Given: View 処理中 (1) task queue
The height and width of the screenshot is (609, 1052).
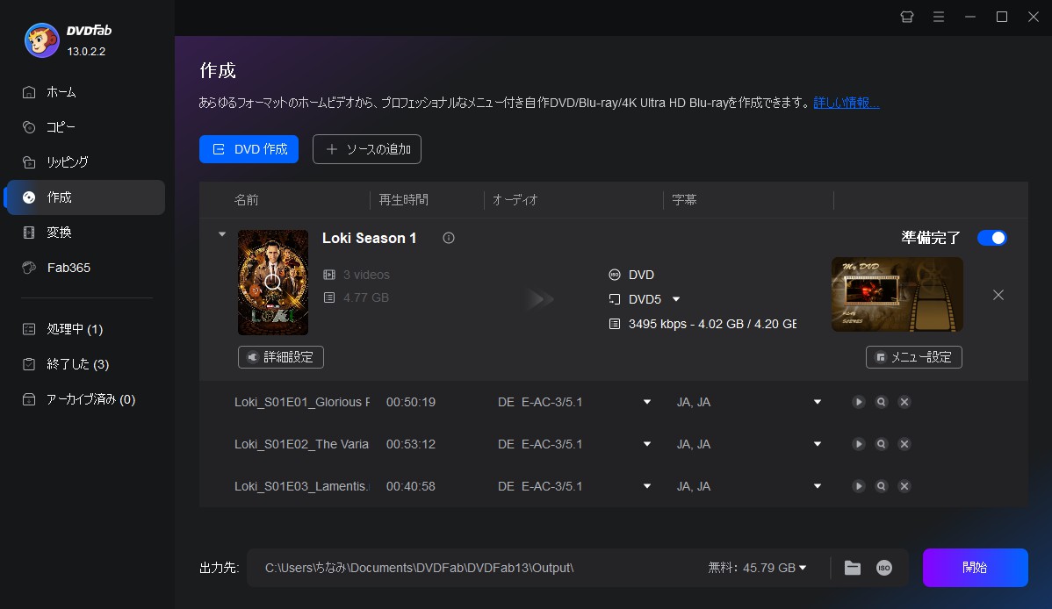Looking at the screenshot, I should click(x=85, y=329).
